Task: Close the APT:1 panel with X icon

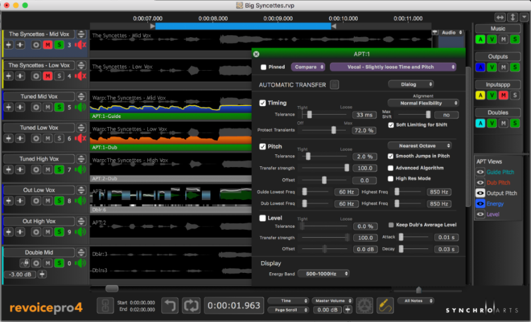Action: 256,54
